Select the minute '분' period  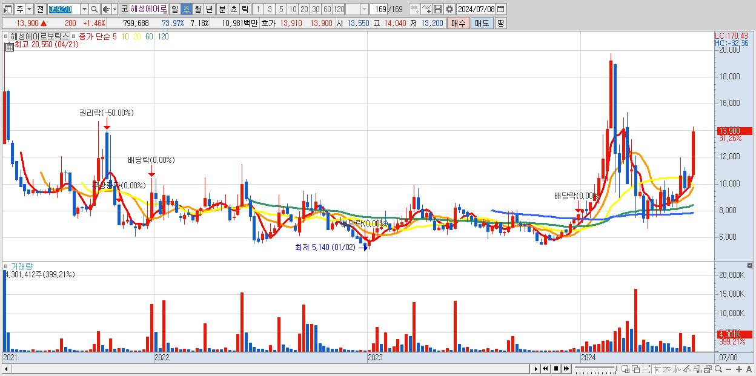click(222, 9)
